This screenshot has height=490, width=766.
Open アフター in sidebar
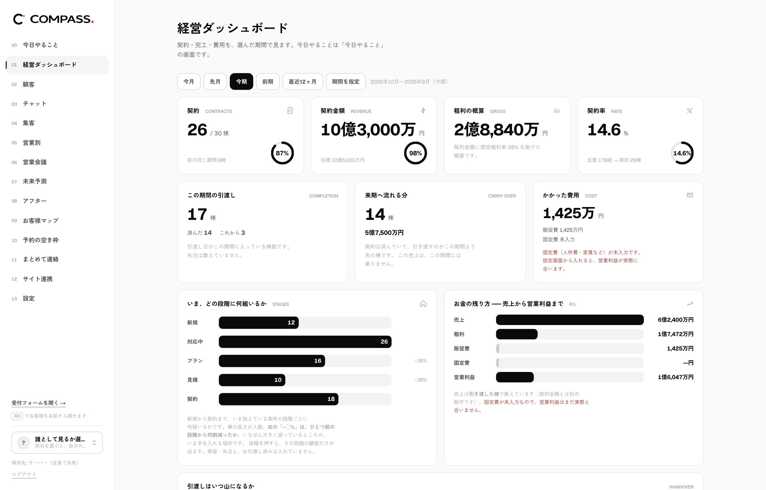point(57,201)
